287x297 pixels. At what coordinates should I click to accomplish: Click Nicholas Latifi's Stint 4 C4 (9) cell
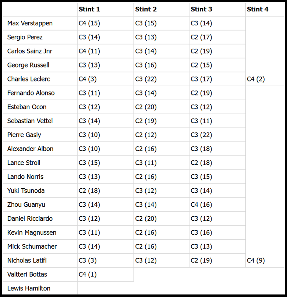pyautogui.click(x=265, y=261)
